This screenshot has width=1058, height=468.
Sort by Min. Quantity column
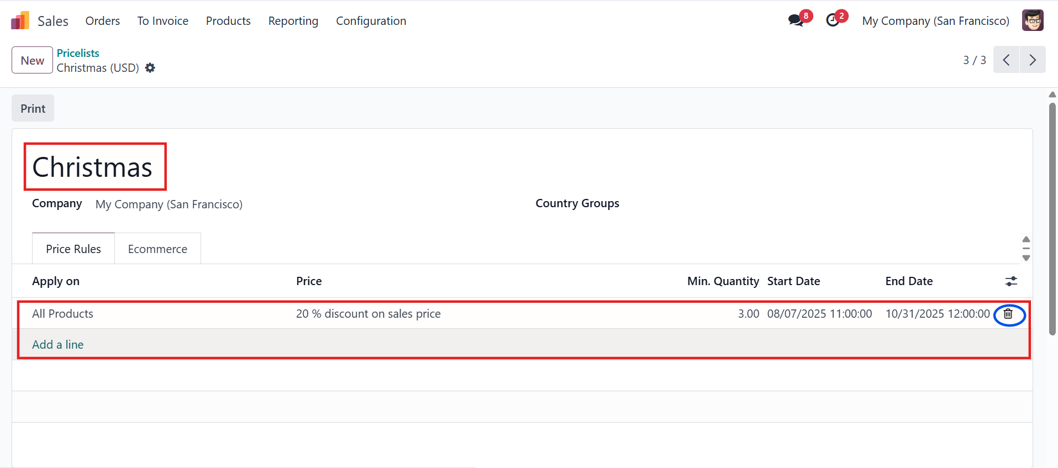[723, 281]
